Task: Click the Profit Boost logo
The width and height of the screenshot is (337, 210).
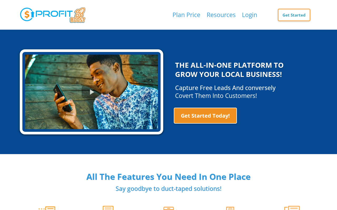Action: pyautogui.click(x=53, y=15)
